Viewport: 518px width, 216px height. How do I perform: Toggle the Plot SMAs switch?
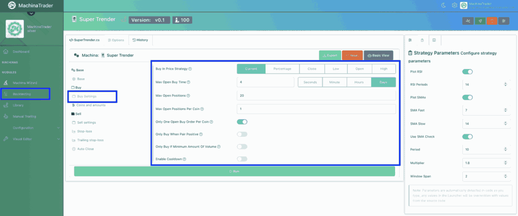click(467, 97)
